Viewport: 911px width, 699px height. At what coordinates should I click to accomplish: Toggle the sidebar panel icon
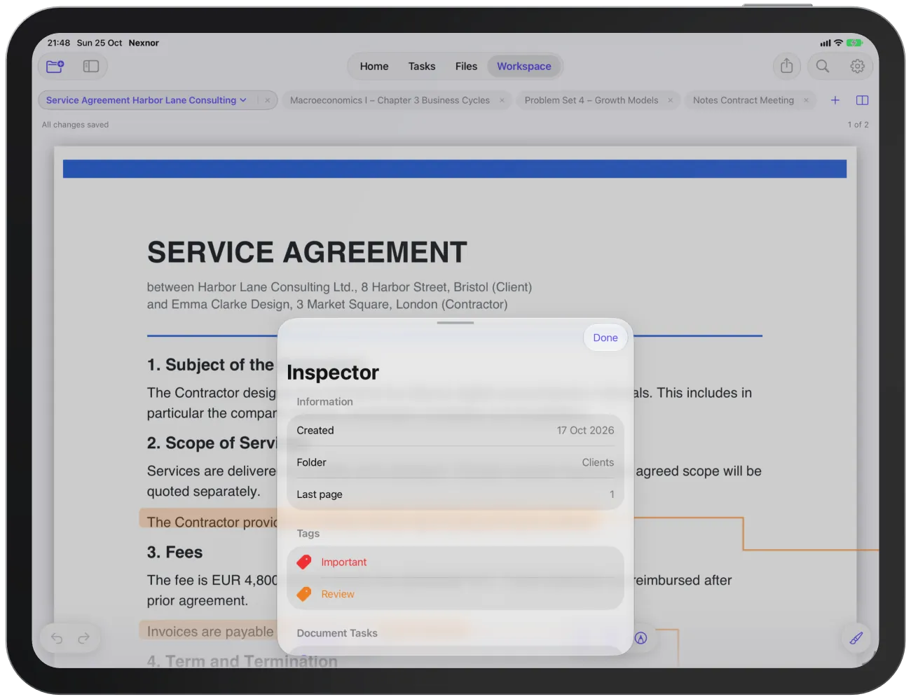tap(91, 67)
